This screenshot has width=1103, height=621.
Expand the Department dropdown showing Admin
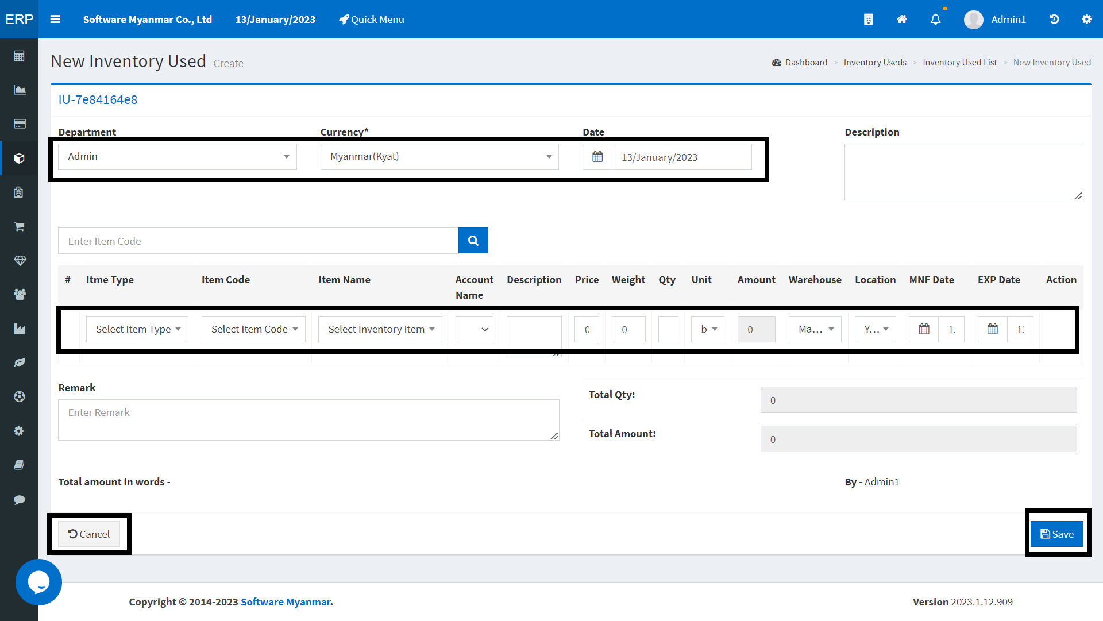click(x=178, y=156)
